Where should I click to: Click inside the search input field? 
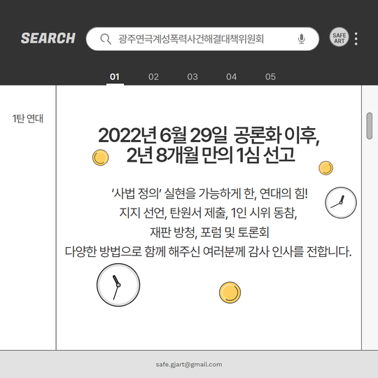[x=202, y=38]
